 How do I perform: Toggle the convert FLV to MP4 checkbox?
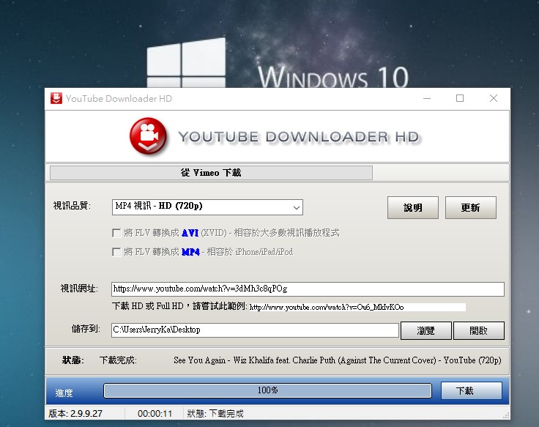116,252
